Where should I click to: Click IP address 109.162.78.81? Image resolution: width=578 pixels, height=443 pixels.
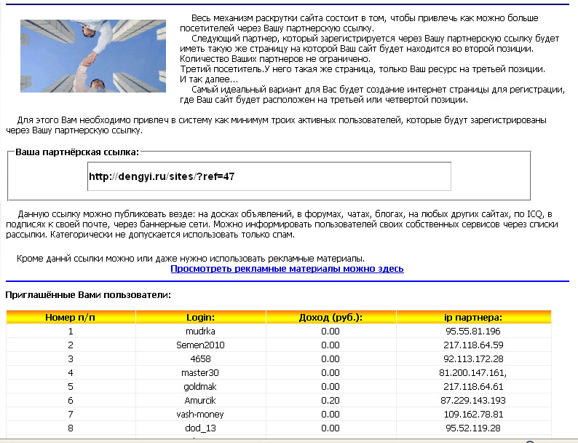[x=473, y=415]
